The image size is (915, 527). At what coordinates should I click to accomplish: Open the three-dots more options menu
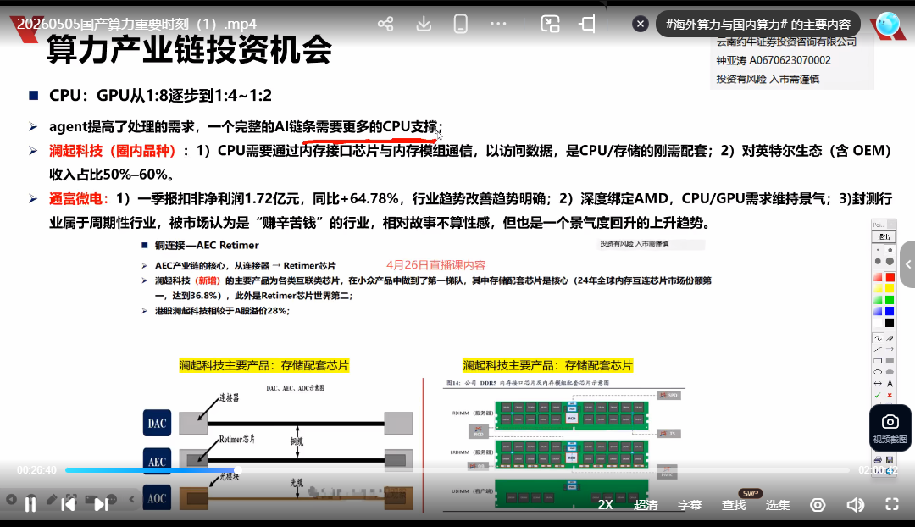[x=498, y=24]
